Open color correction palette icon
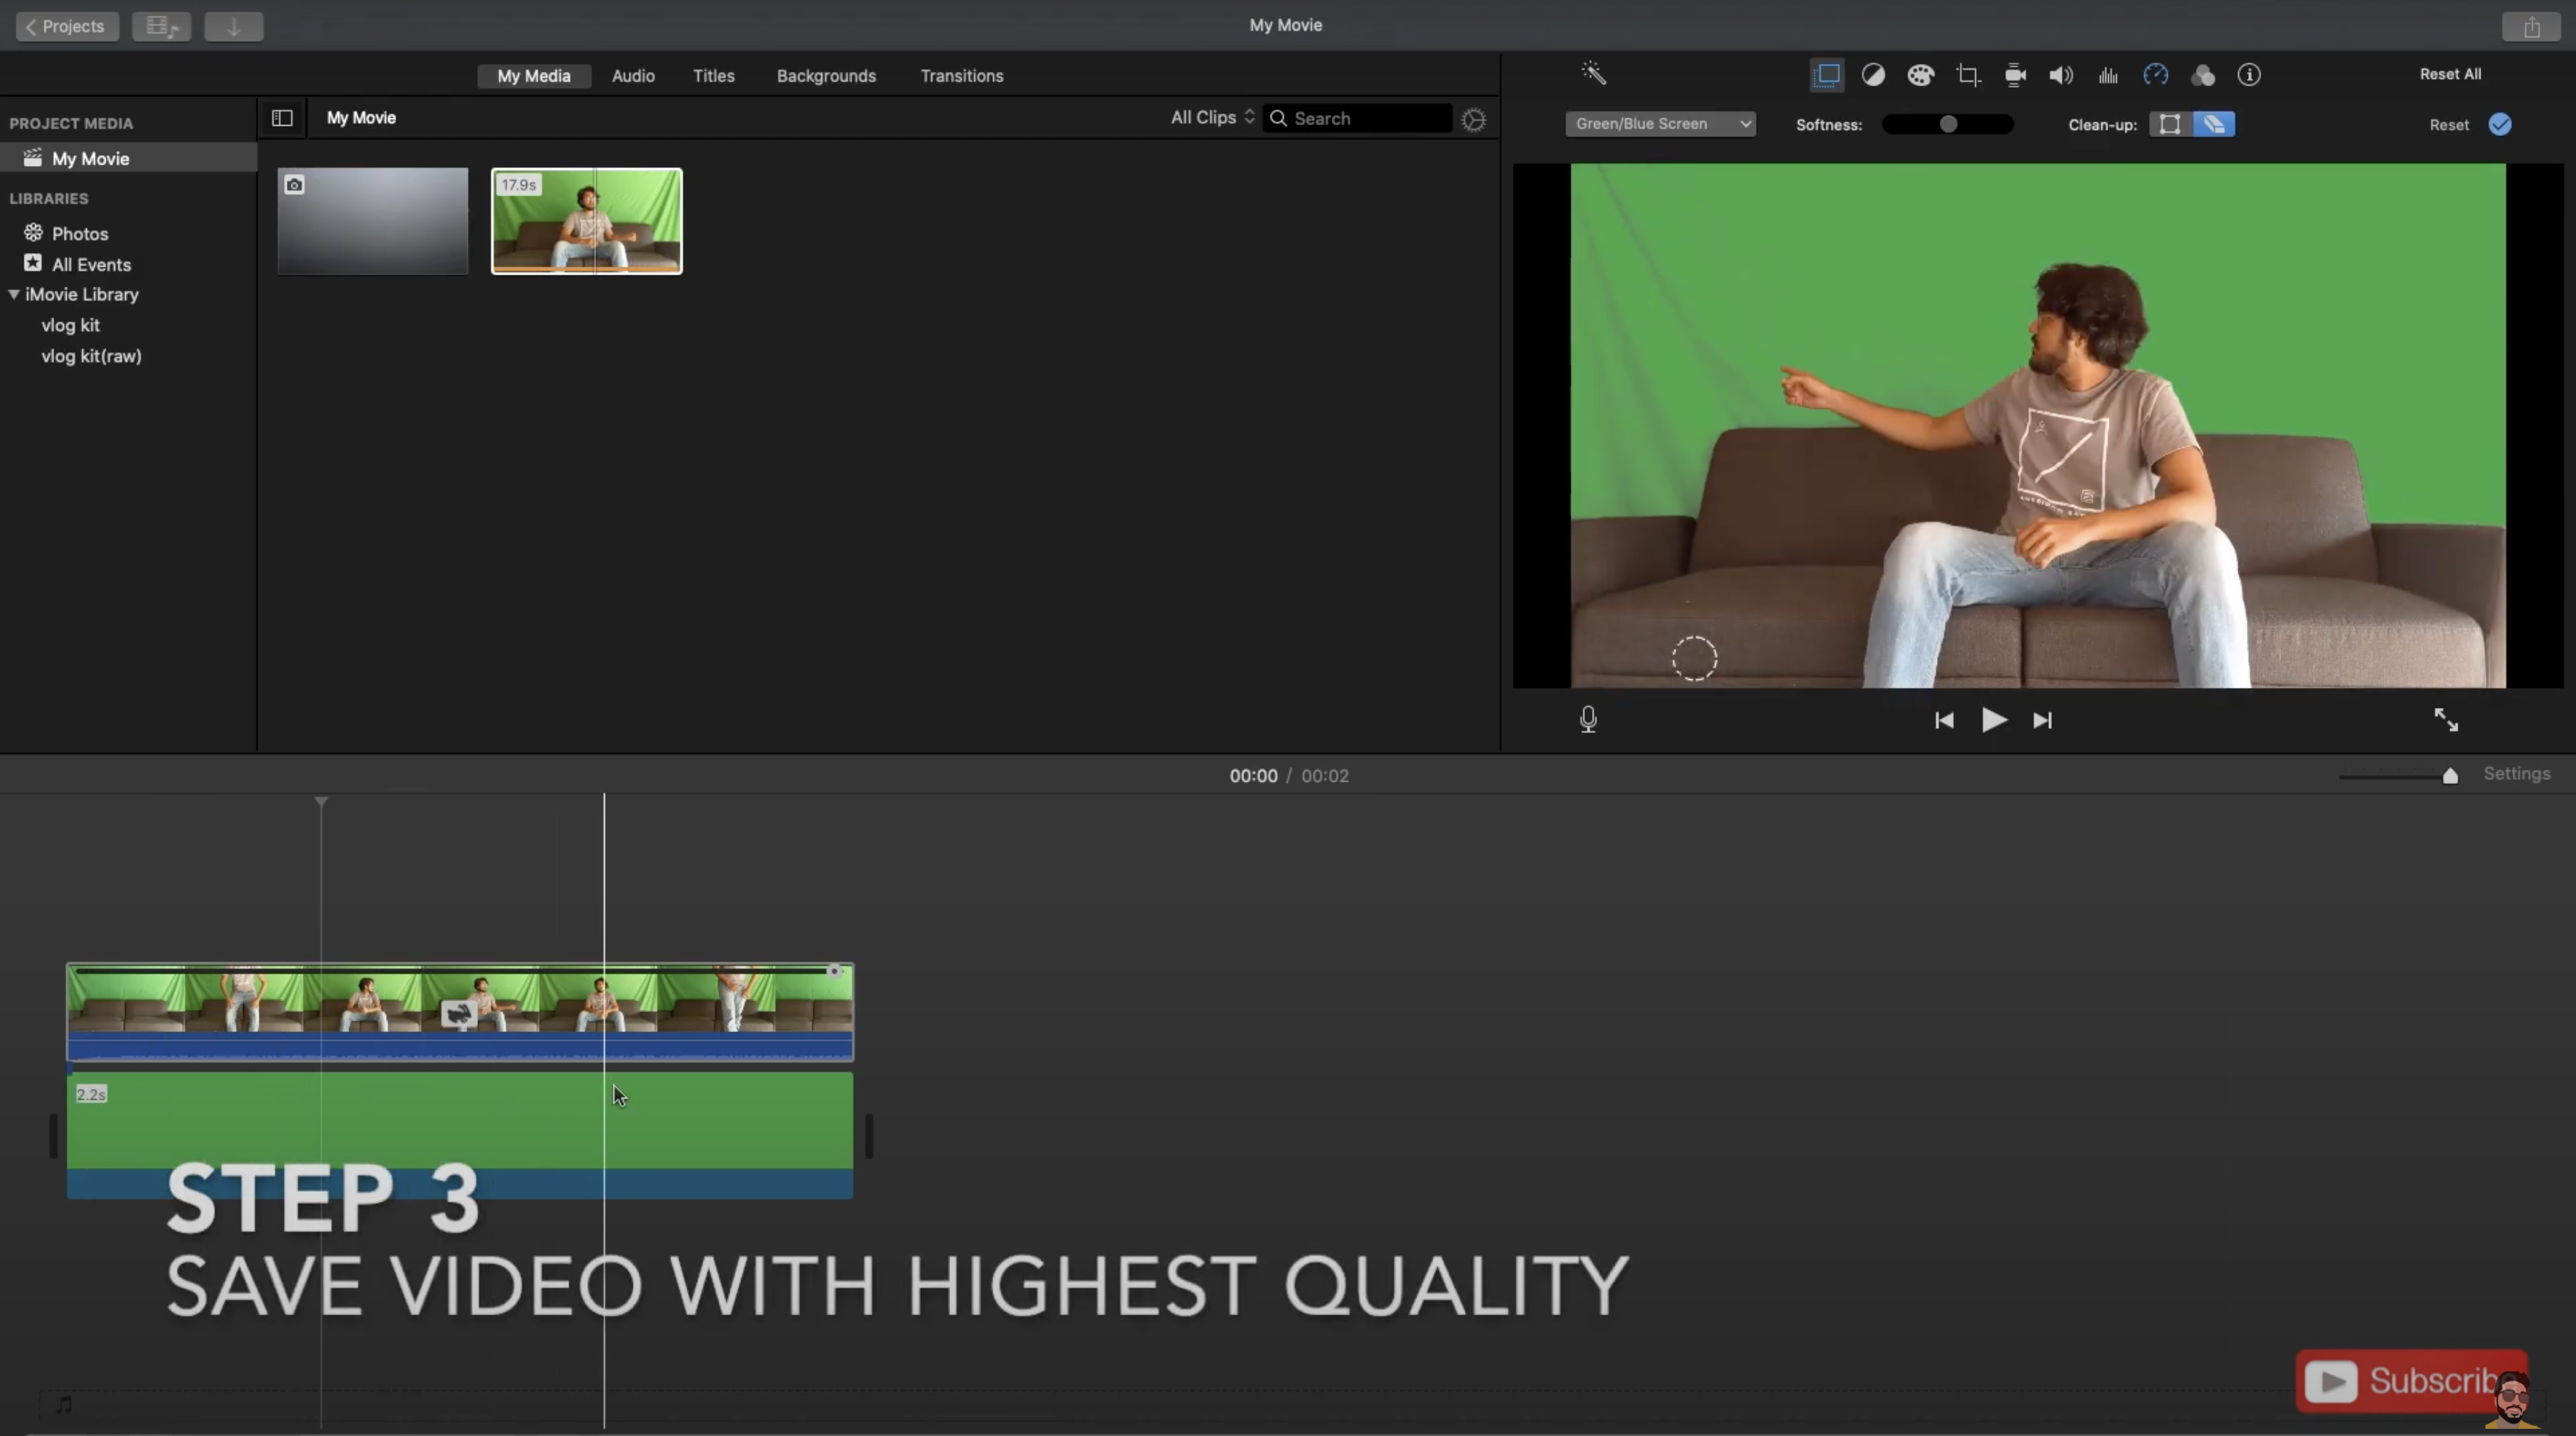2576x1436 pixels. pos(1920,75)
